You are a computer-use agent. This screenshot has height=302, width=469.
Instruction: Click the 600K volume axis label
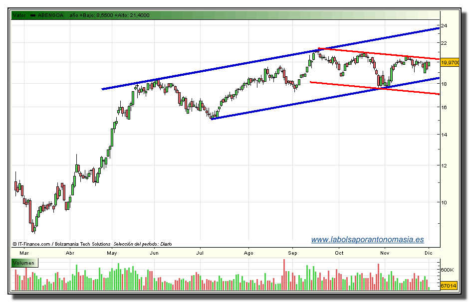tap(448, 270)
